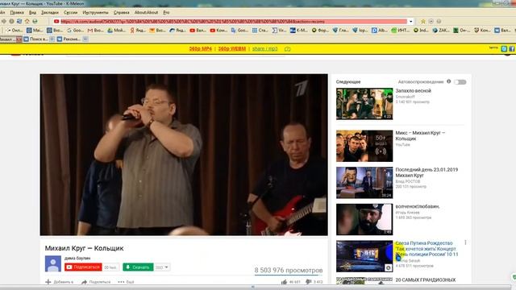Open the Закладки menu
The width and height of the screenshot is (516, 290).
click(50, 13)
